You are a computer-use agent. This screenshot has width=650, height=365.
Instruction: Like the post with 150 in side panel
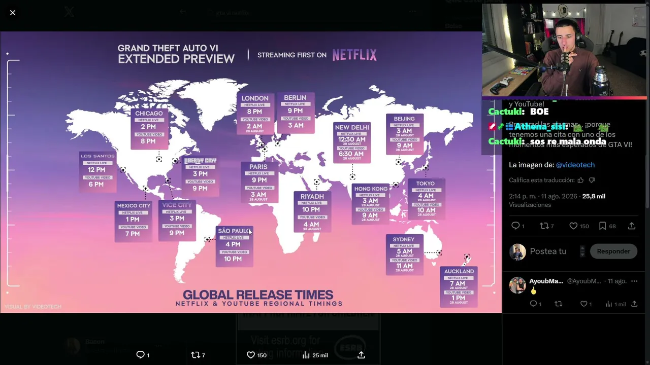[573, 226]
